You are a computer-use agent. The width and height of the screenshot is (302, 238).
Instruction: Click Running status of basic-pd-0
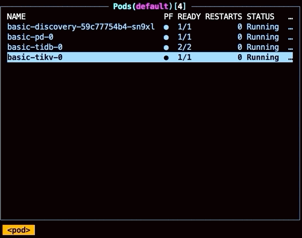(263, 38)
